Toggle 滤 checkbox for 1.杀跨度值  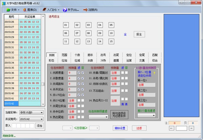point(79,73)
